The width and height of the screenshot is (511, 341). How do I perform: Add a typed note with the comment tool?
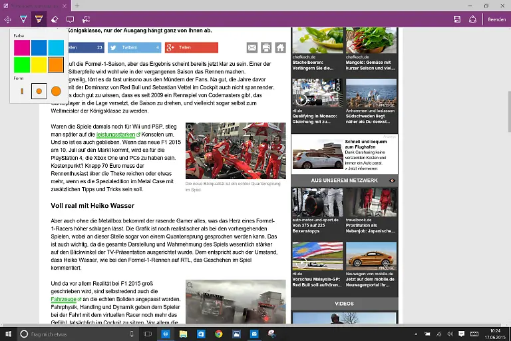(70, 19)
